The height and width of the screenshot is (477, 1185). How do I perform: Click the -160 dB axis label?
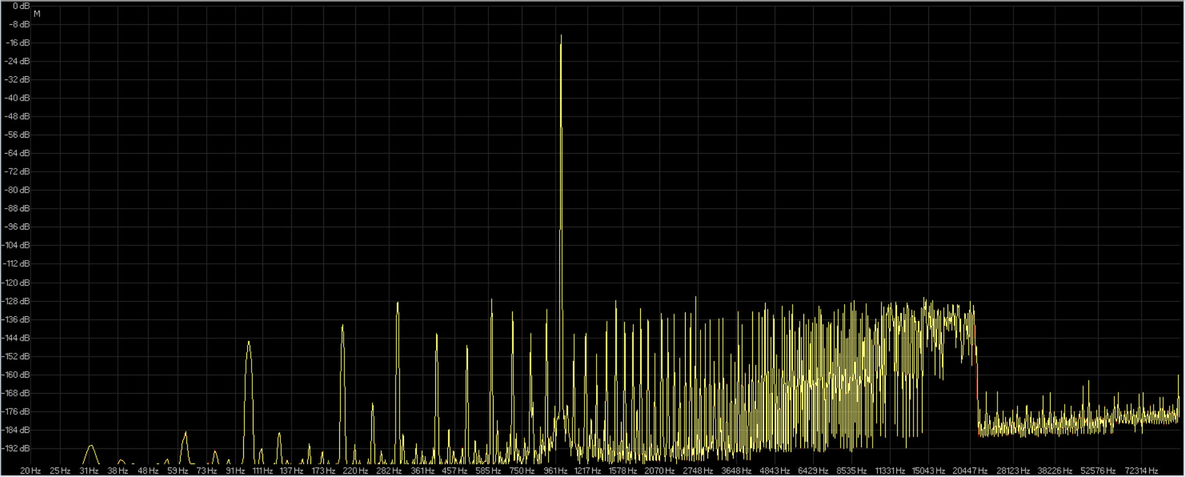[x=17, y=375]
